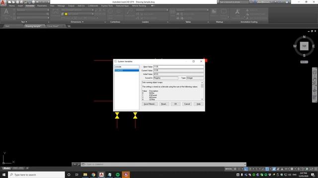Open Chrome from the taskbar
The height and width of the screenshot is (178, 318).
(x=93, y=175)
